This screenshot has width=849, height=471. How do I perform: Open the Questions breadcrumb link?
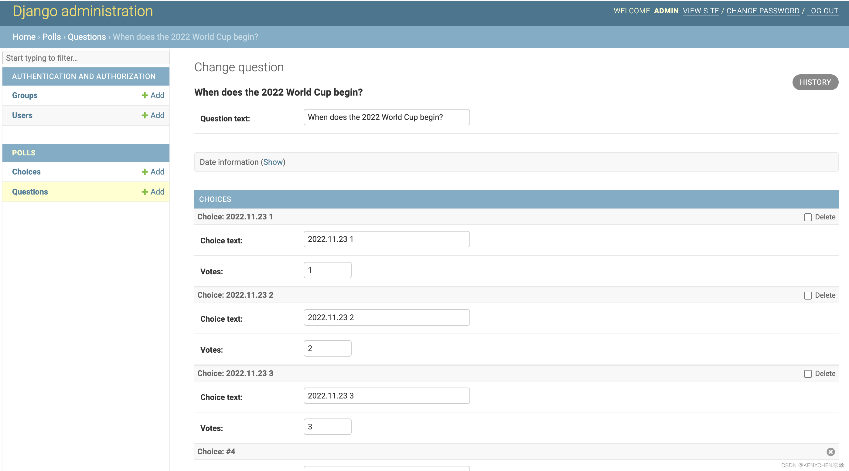pos(87,37)
